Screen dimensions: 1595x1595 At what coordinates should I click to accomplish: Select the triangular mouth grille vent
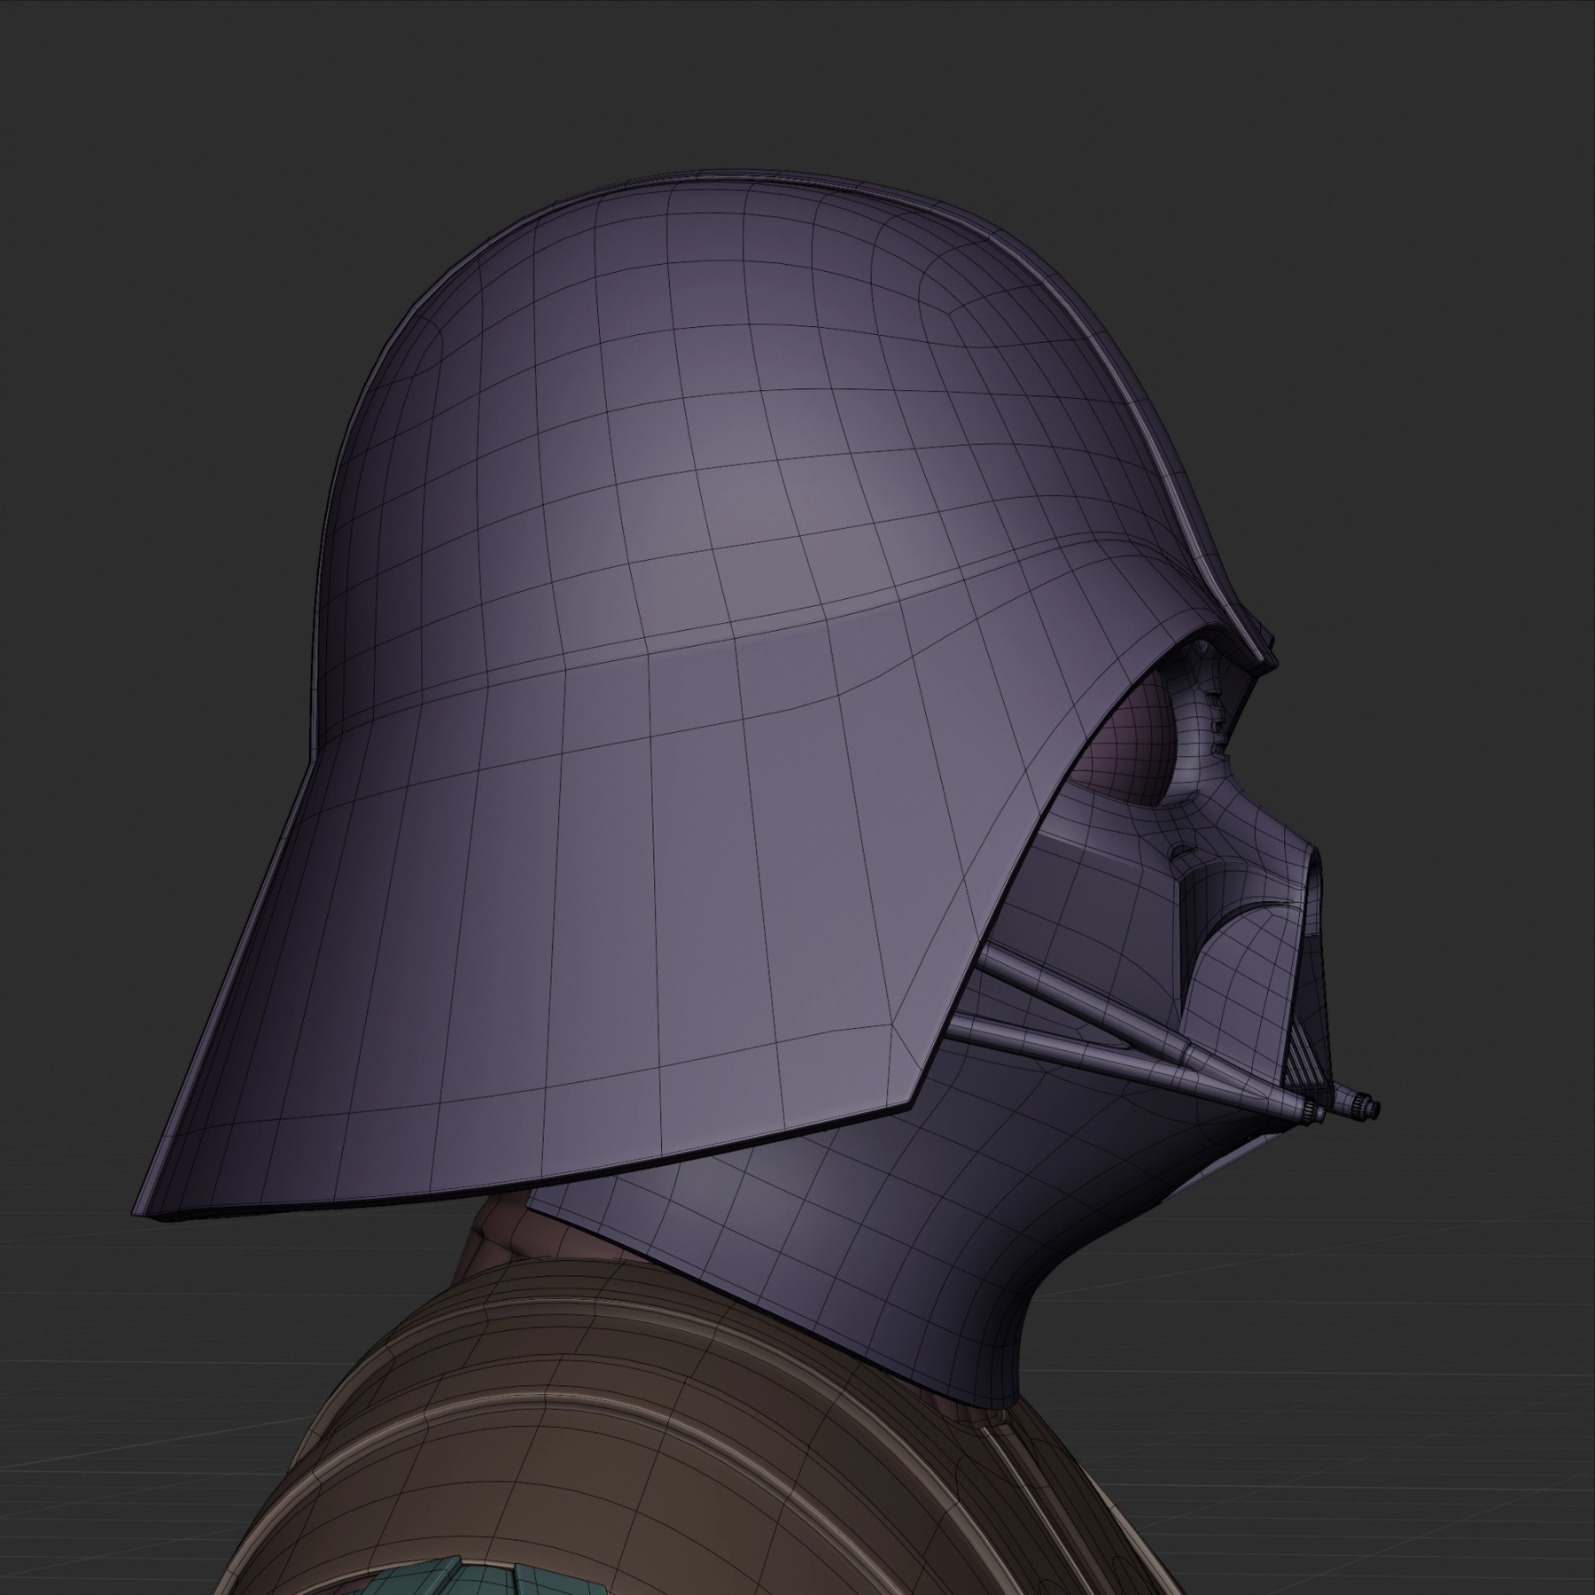[1306, 1060]
